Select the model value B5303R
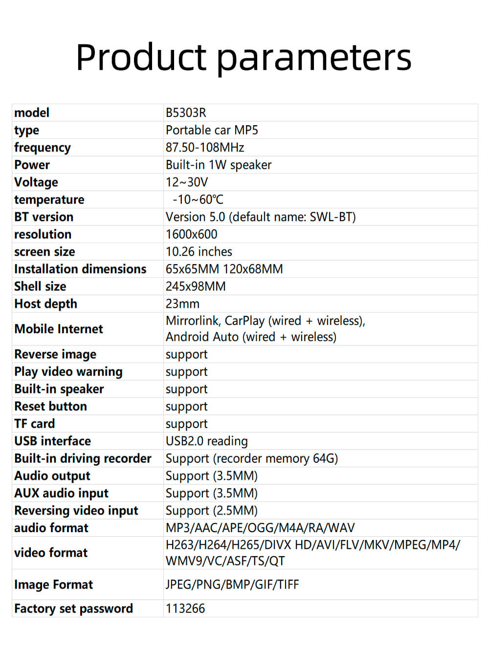 tap(186, 113)
